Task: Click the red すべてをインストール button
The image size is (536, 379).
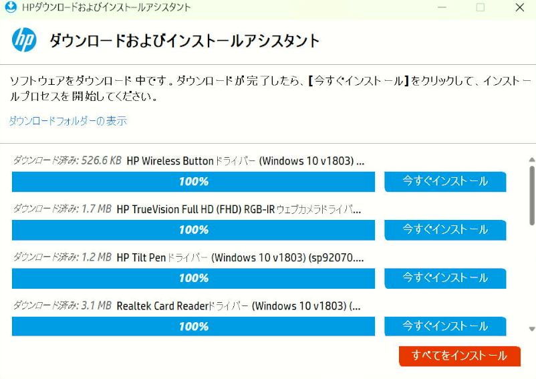Action: [x=460, y=356]
